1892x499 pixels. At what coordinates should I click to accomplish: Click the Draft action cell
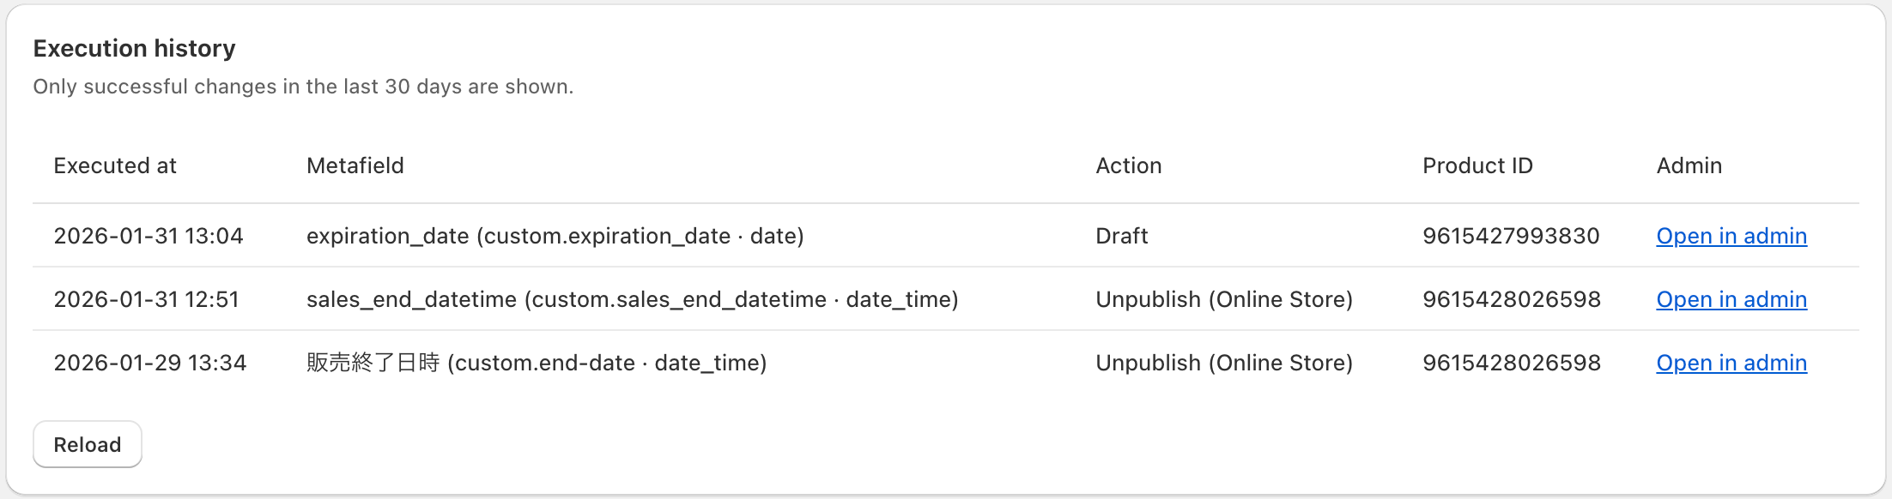click(x=1121, y=236)
